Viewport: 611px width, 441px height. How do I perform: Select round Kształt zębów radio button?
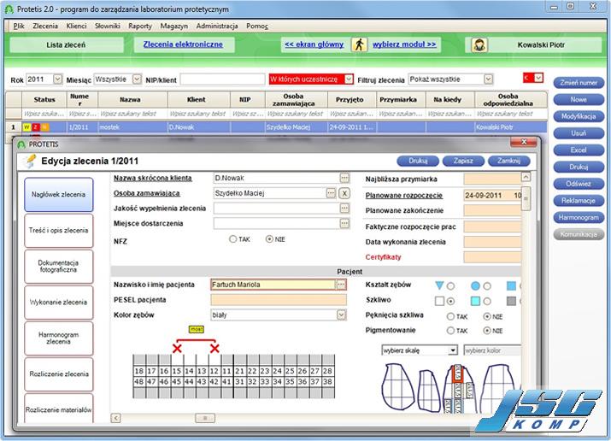(x=487, y=286)
